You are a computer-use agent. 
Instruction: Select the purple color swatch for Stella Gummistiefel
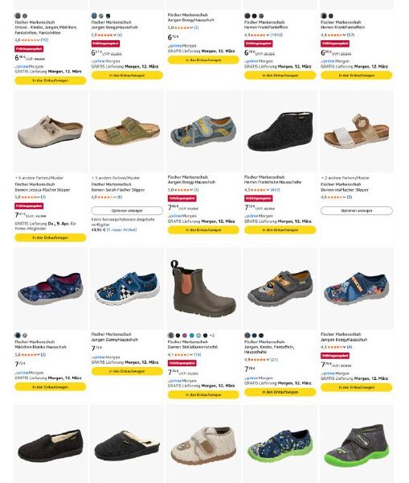(x=185, y=336)
